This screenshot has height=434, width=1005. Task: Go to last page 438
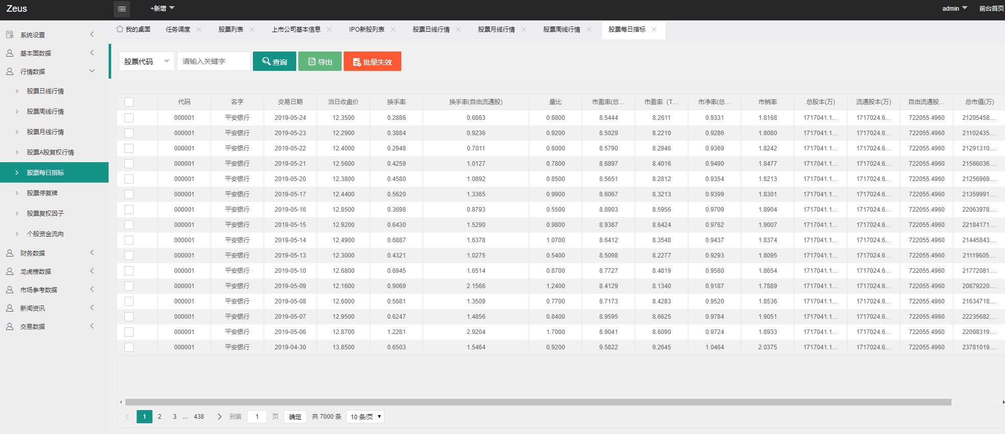point(199,417)
